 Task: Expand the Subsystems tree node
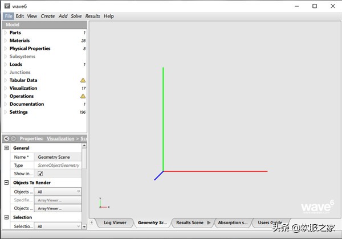click(x=6, y=56)
